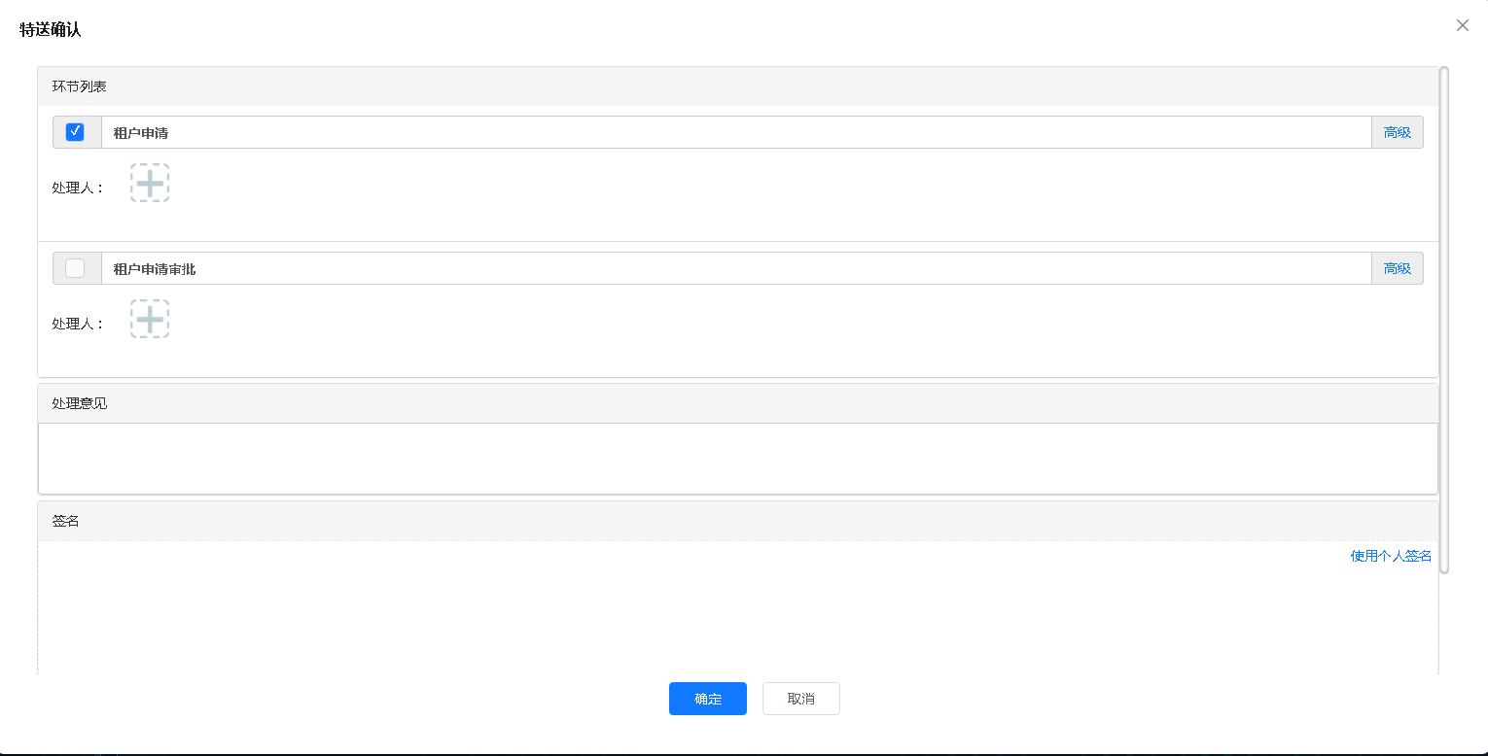This screenshot has height=756, width=1488.
Task: Add a handler for 租户申请审批 step
Action: point(150,319)
